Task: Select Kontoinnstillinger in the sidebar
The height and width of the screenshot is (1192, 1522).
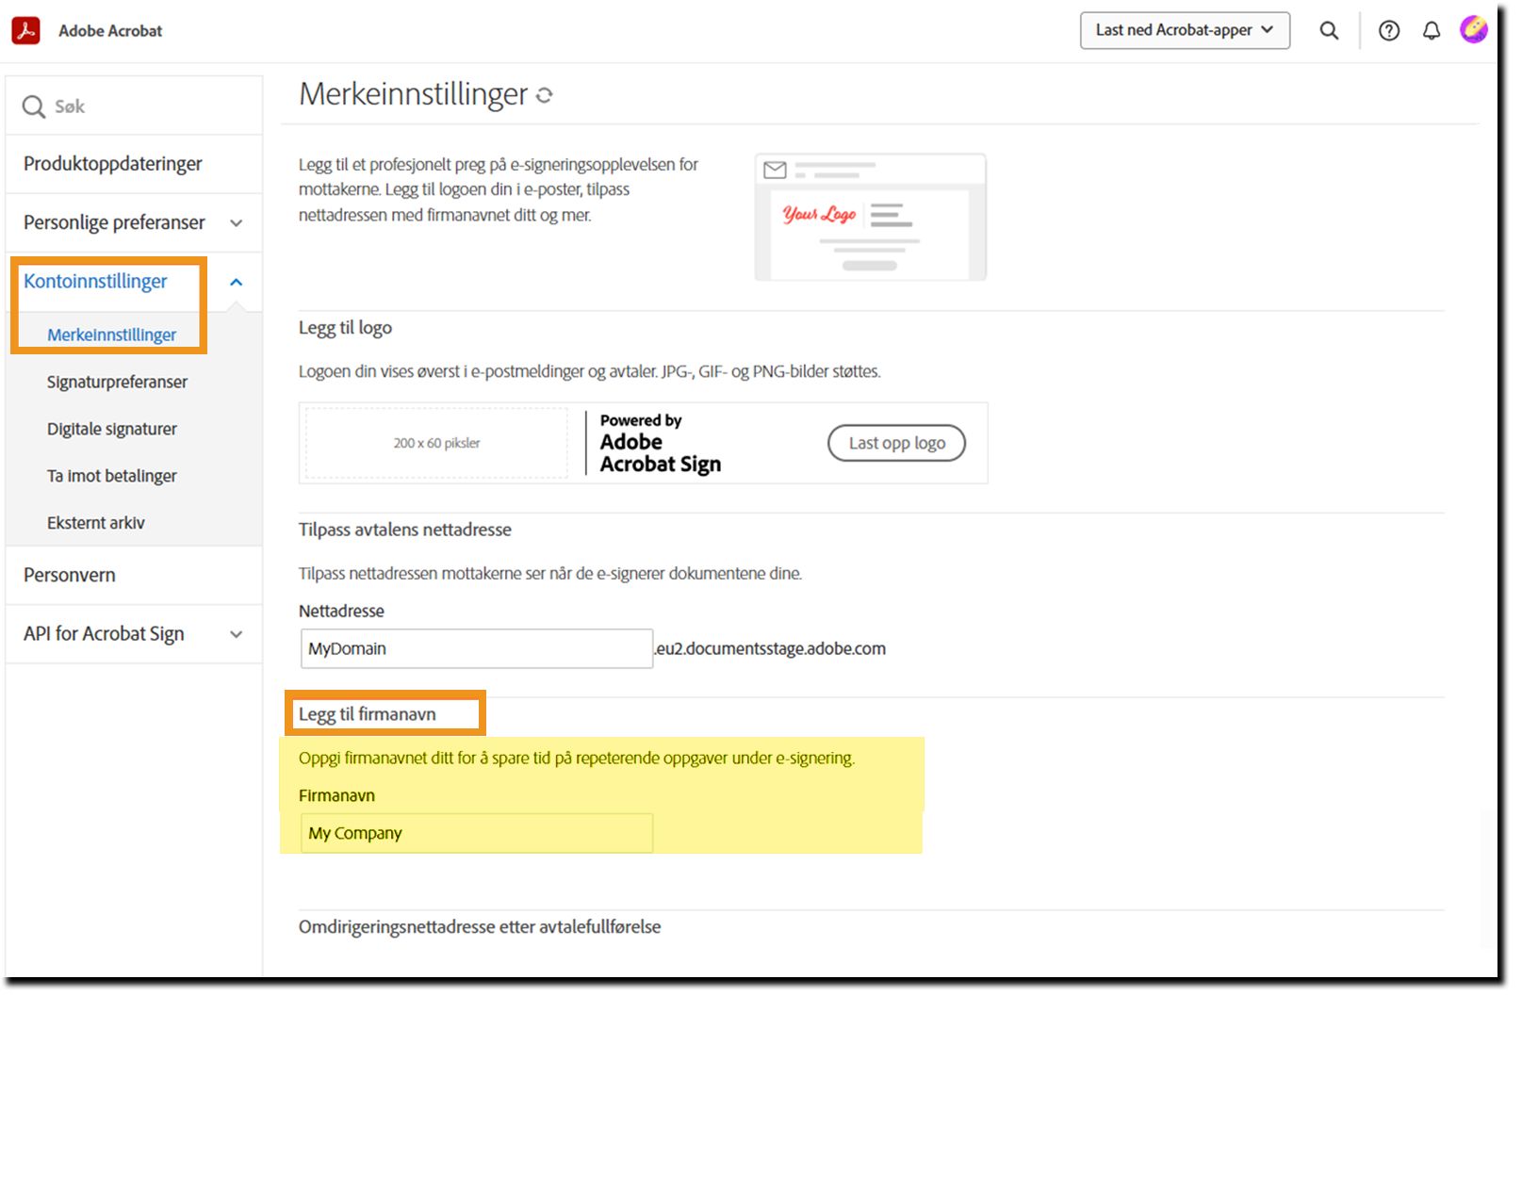Action: pyautogui.click(x=95, y=281)
